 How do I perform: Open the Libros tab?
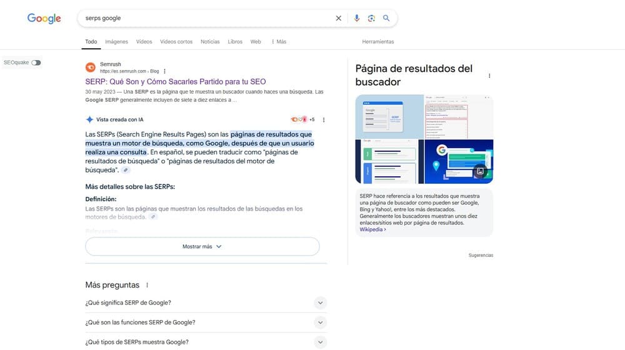coord(235,41)
